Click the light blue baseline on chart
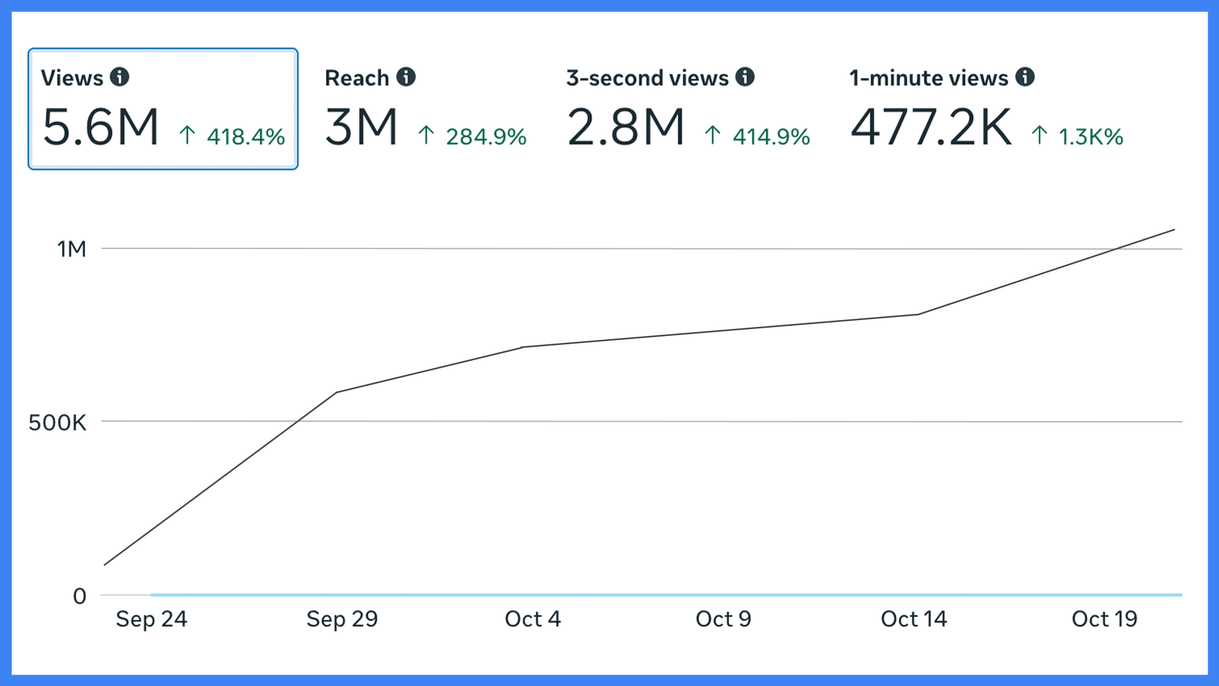 667,595
